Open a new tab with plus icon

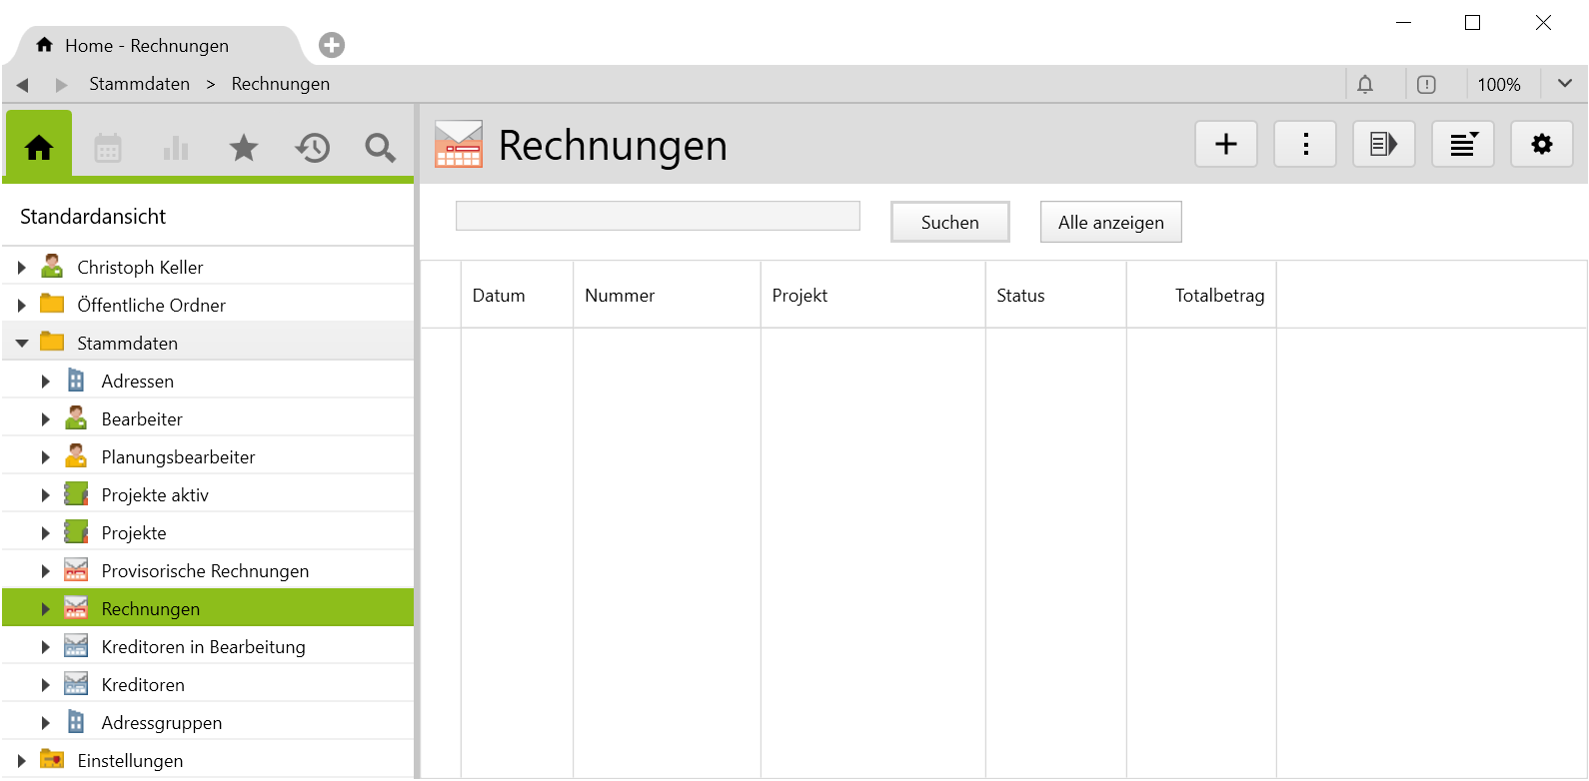332,45
